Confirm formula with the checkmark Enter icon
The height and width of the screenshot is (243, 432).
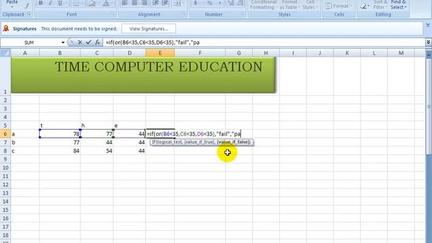point(88,42)
